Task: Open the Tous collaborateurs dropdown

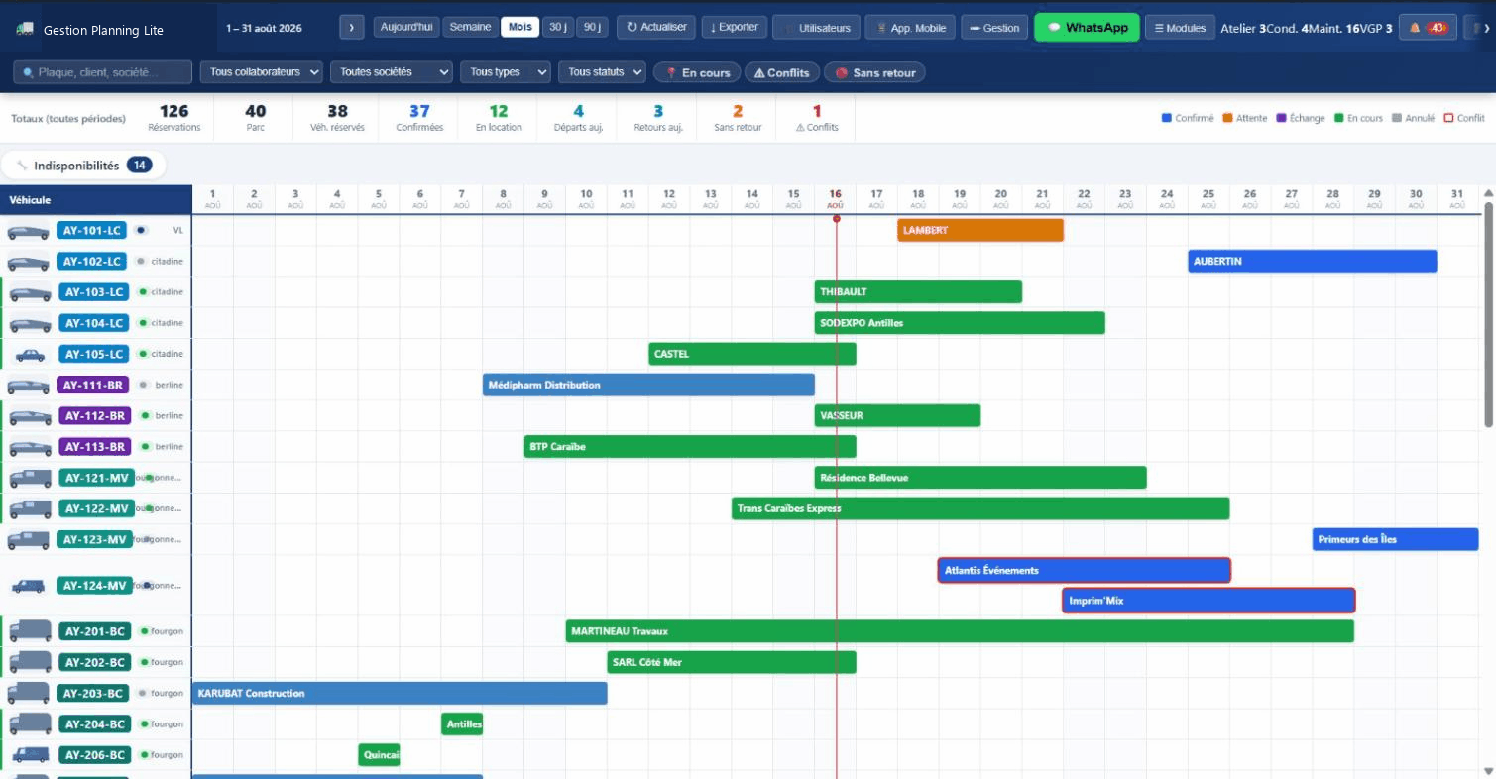Action: pyautogui.click(x=262, y=72)
